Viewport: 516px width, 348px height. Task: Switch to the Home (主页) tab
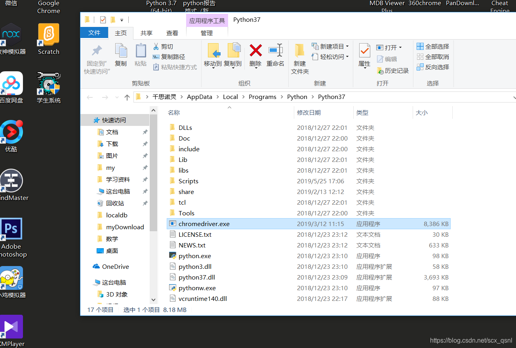point(121,33)
